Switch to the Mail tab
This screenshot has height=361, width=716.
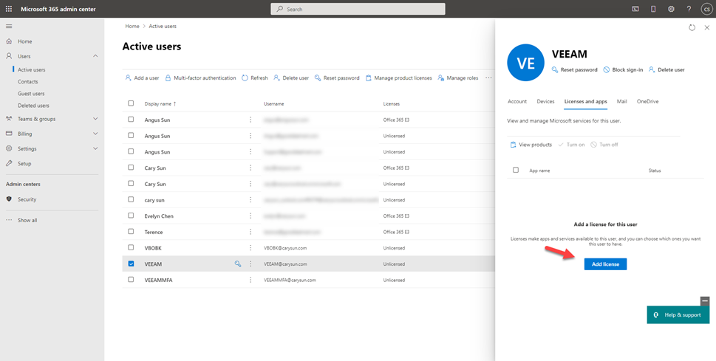click(622, 101)
